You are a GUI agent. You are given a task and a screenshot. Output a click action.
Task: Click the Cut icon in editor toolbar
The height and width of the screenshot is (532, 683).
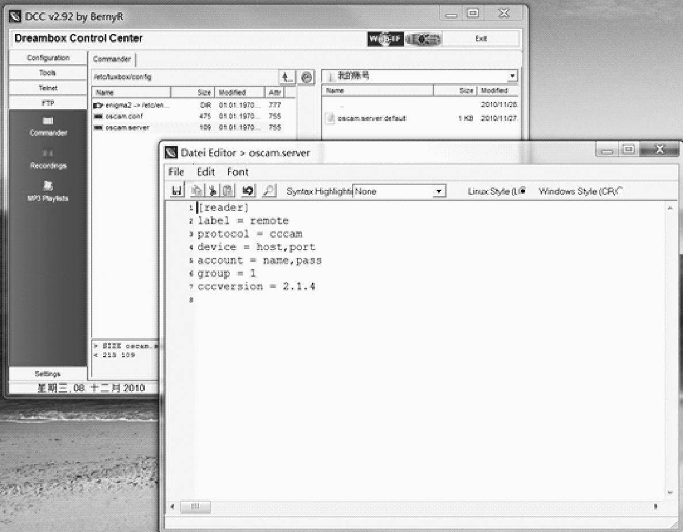point(212,192)
